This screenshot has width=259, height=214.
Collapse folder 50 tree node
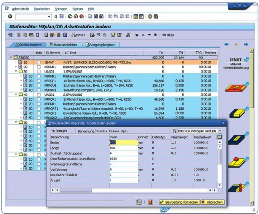tap(16, 122)
